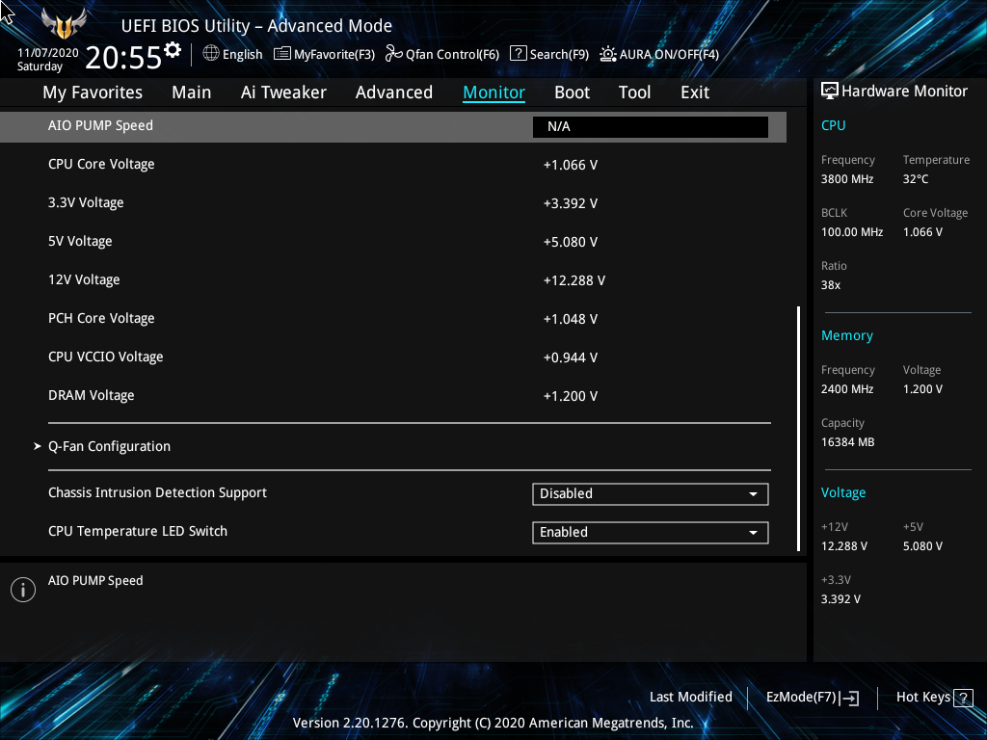The image size is (987, 740).
Task: Click the CPU Temperature LED Switch label
Action: point(138,531)
